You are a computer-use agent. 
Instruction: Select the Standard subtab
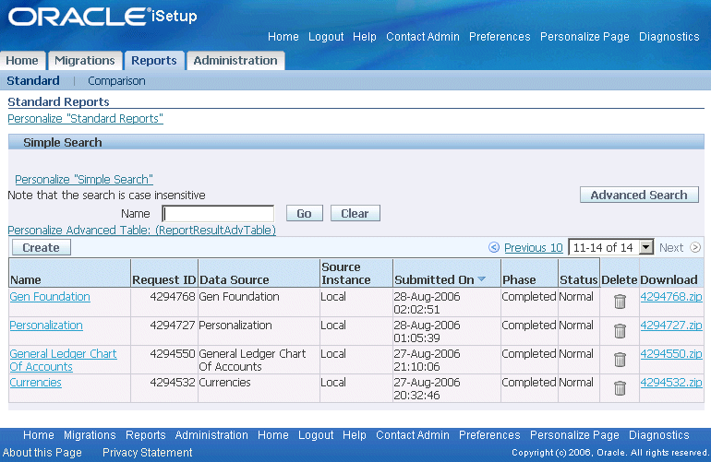pyautogui.click(x=33, y=80)
